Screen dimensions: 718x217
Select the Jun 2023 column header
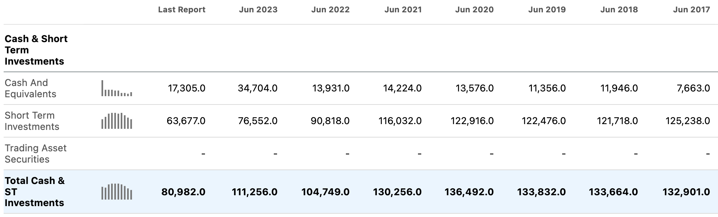(258, 10)
